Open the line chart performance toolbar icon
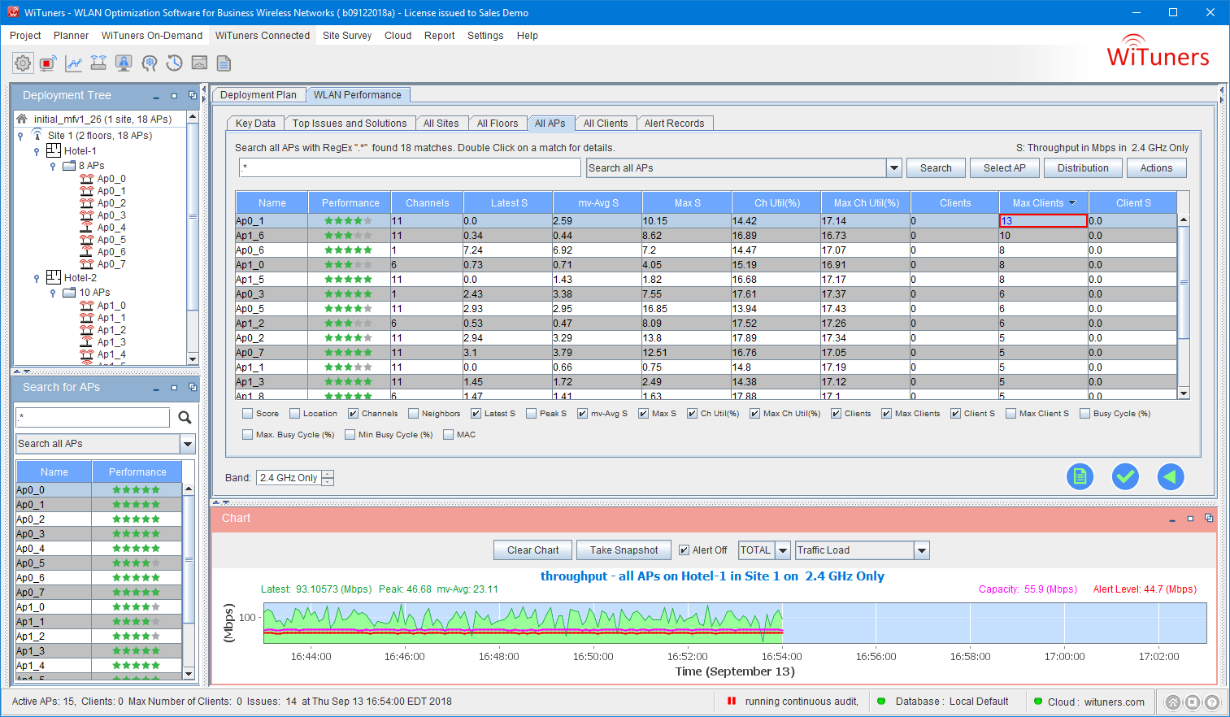Viewport: 1230px width, 717px height. 73,63
